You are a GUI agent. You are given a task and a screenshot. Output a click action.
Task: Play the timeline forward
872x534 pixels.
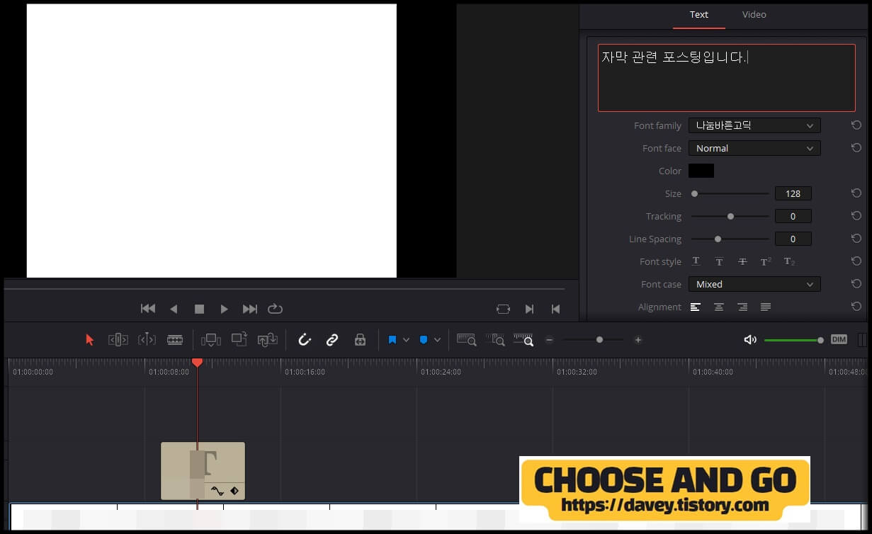pyautogui.click(x=224, y=309)
